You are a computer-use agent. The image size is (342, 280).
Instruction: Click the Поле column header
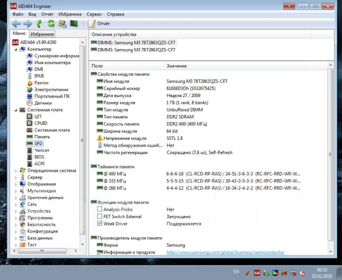(x=127, y=66)
